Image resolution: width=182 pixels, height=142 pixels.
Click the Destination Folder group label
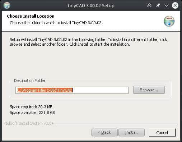[x=30, y=81]
